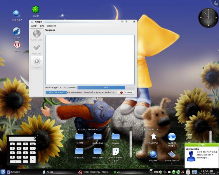Viewport: 219px width, 175px height.
Task: Open the Вид menu
Action: tap(42, 26)
